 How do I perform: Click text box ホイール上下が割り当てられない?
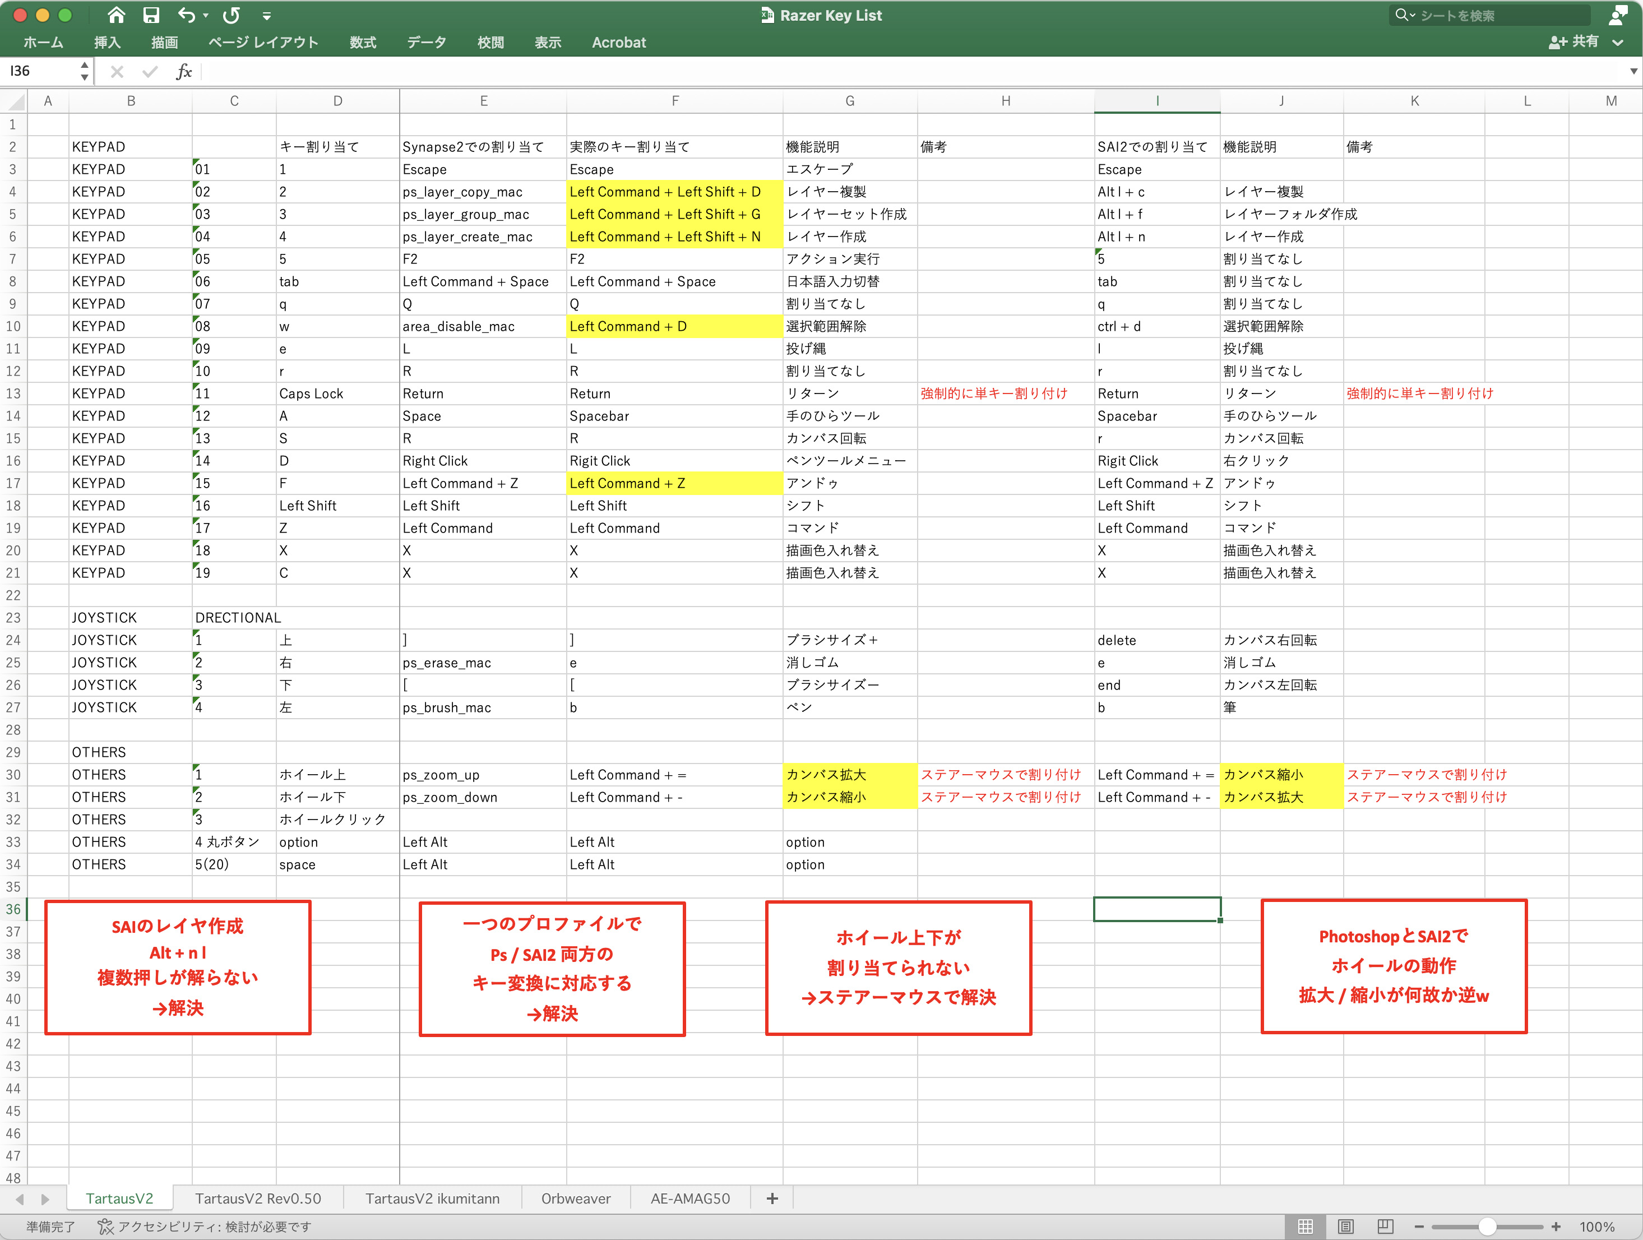click(898, 968)
